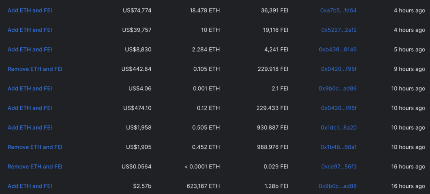This screenshot has width=430, height=194.
Task: Open the US$8,830 Add ETH and FEI transaction
Action: (x=30, y=49)
